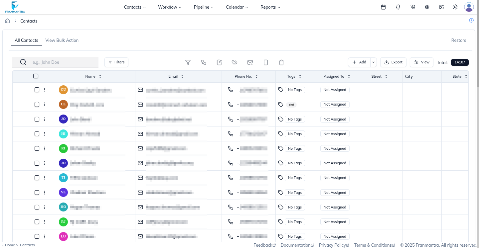Select the checkbox in the table header
This screenshot has height=248, width=479.
[x=36, y=76]
